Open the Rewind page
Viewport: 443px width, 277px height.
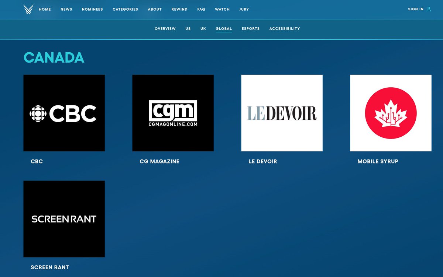[179, 9]
